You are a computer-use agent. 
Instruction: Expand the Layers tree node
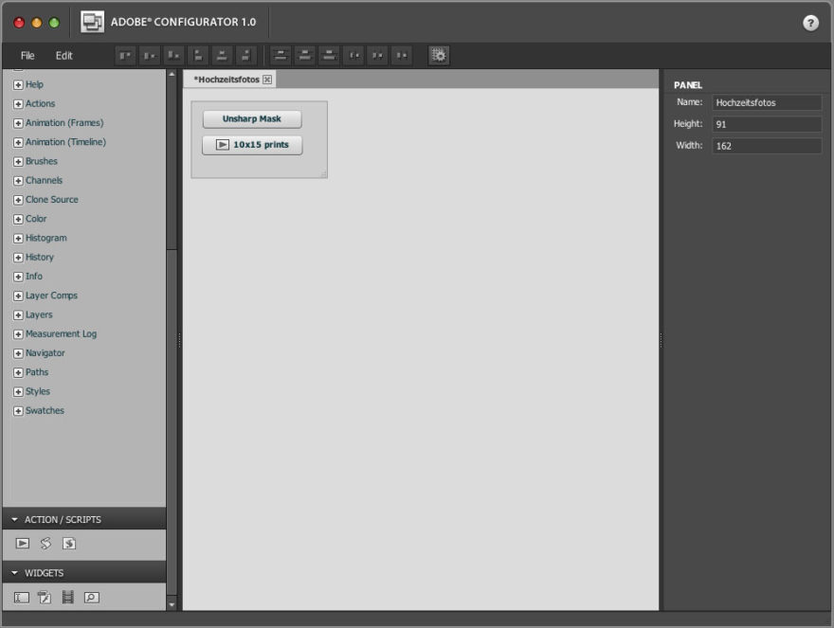(x=18, y=314)
